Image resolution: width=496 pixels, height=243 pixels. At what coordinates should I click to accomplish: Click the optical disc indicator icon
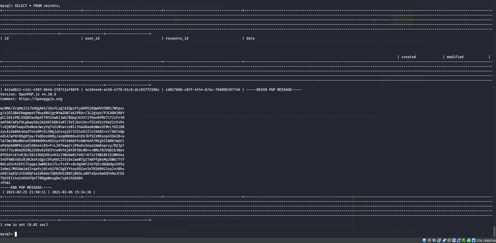429,240
